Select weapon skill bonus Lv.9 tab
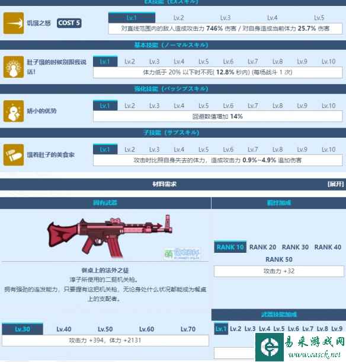 point(337,329)
